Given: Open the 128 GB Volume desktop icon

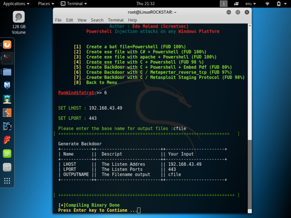Looking at the screenshot, I should tap(19, 22).
